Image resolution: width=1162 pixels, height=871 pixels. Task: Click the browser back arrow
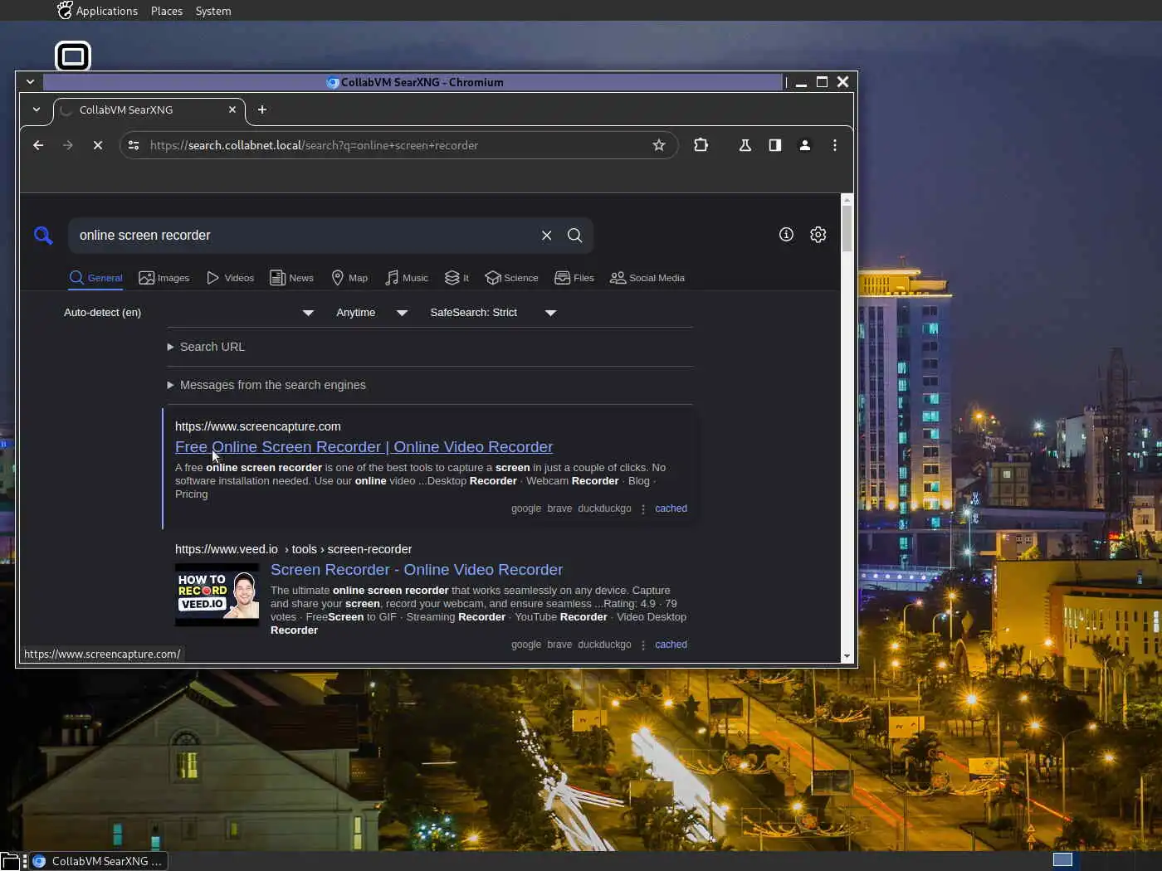pos(38,145)
